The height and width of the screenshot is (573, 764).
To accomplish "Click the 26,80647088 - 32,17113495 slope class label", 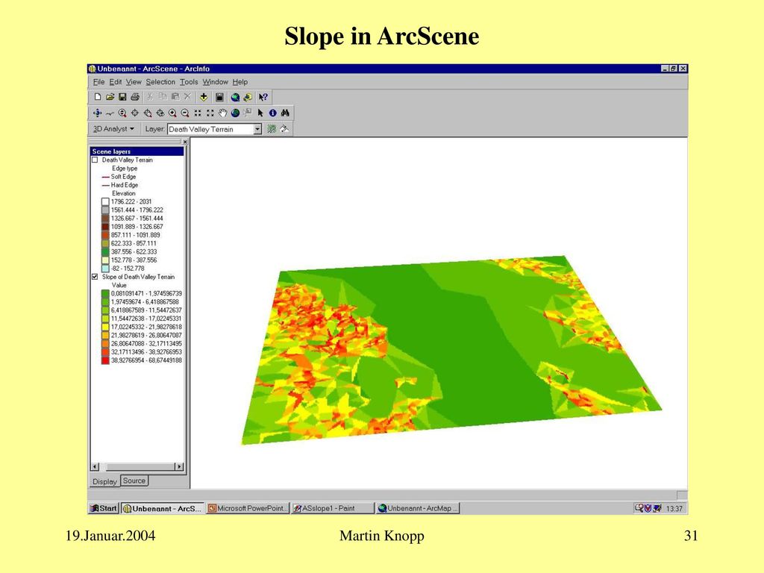I will pos(146,343).
